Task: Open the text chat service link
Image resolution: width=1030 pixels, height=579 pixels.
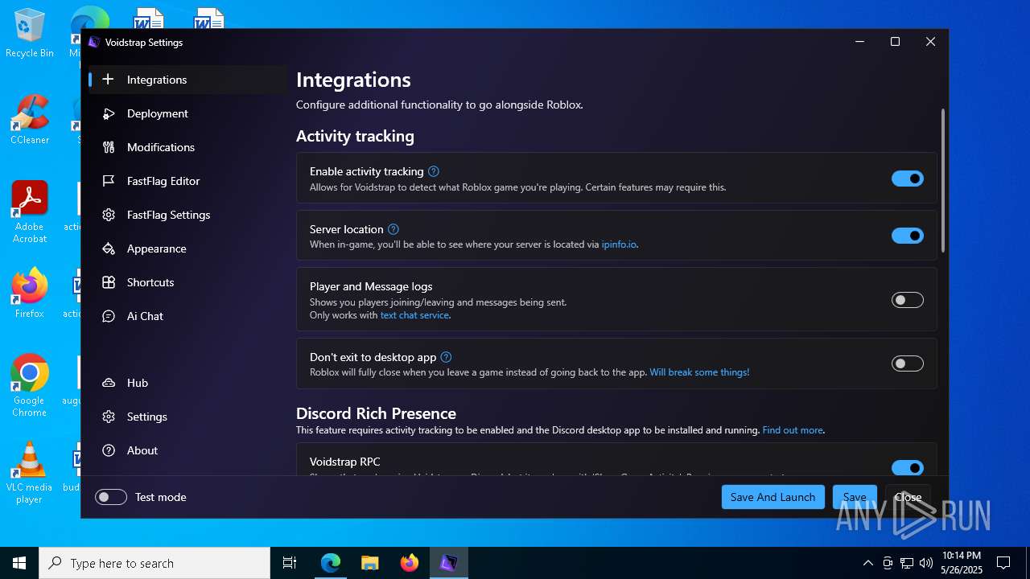Action: click(x=414, y=315)
